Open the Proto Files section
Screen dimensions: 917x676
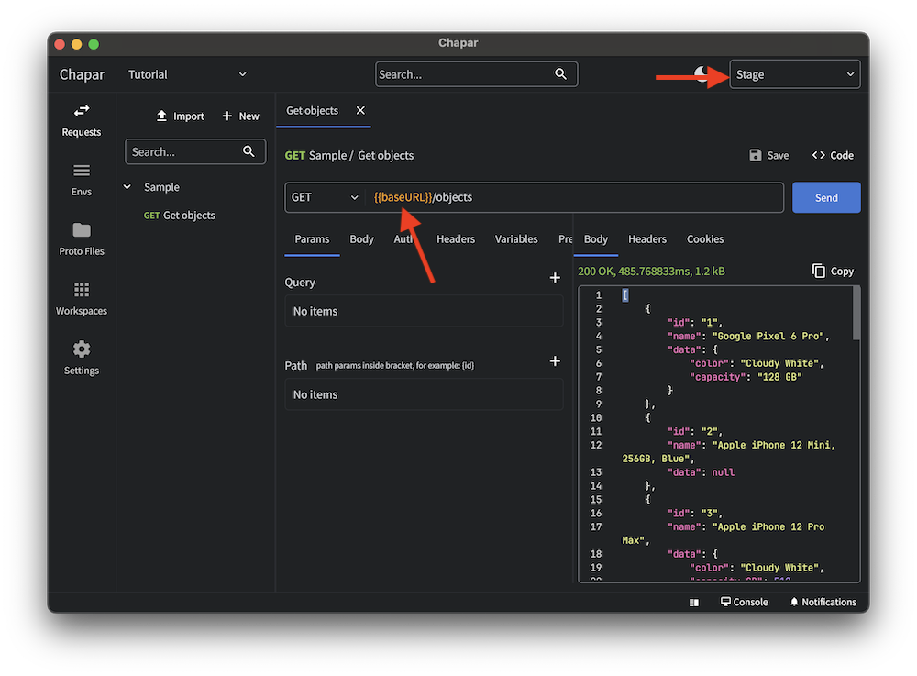81,238
